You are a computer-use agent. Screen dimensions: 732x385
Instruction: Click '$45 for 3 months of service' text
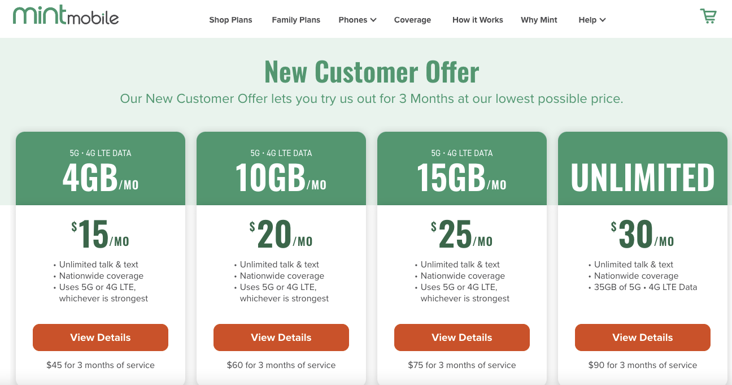pyautogui.click(x=101, y=365)
